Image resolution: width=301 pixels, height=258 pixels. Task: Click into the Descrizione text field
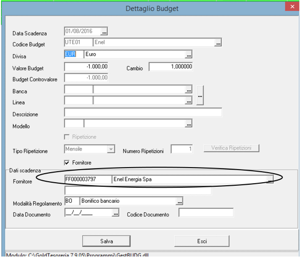coord(143,112)
